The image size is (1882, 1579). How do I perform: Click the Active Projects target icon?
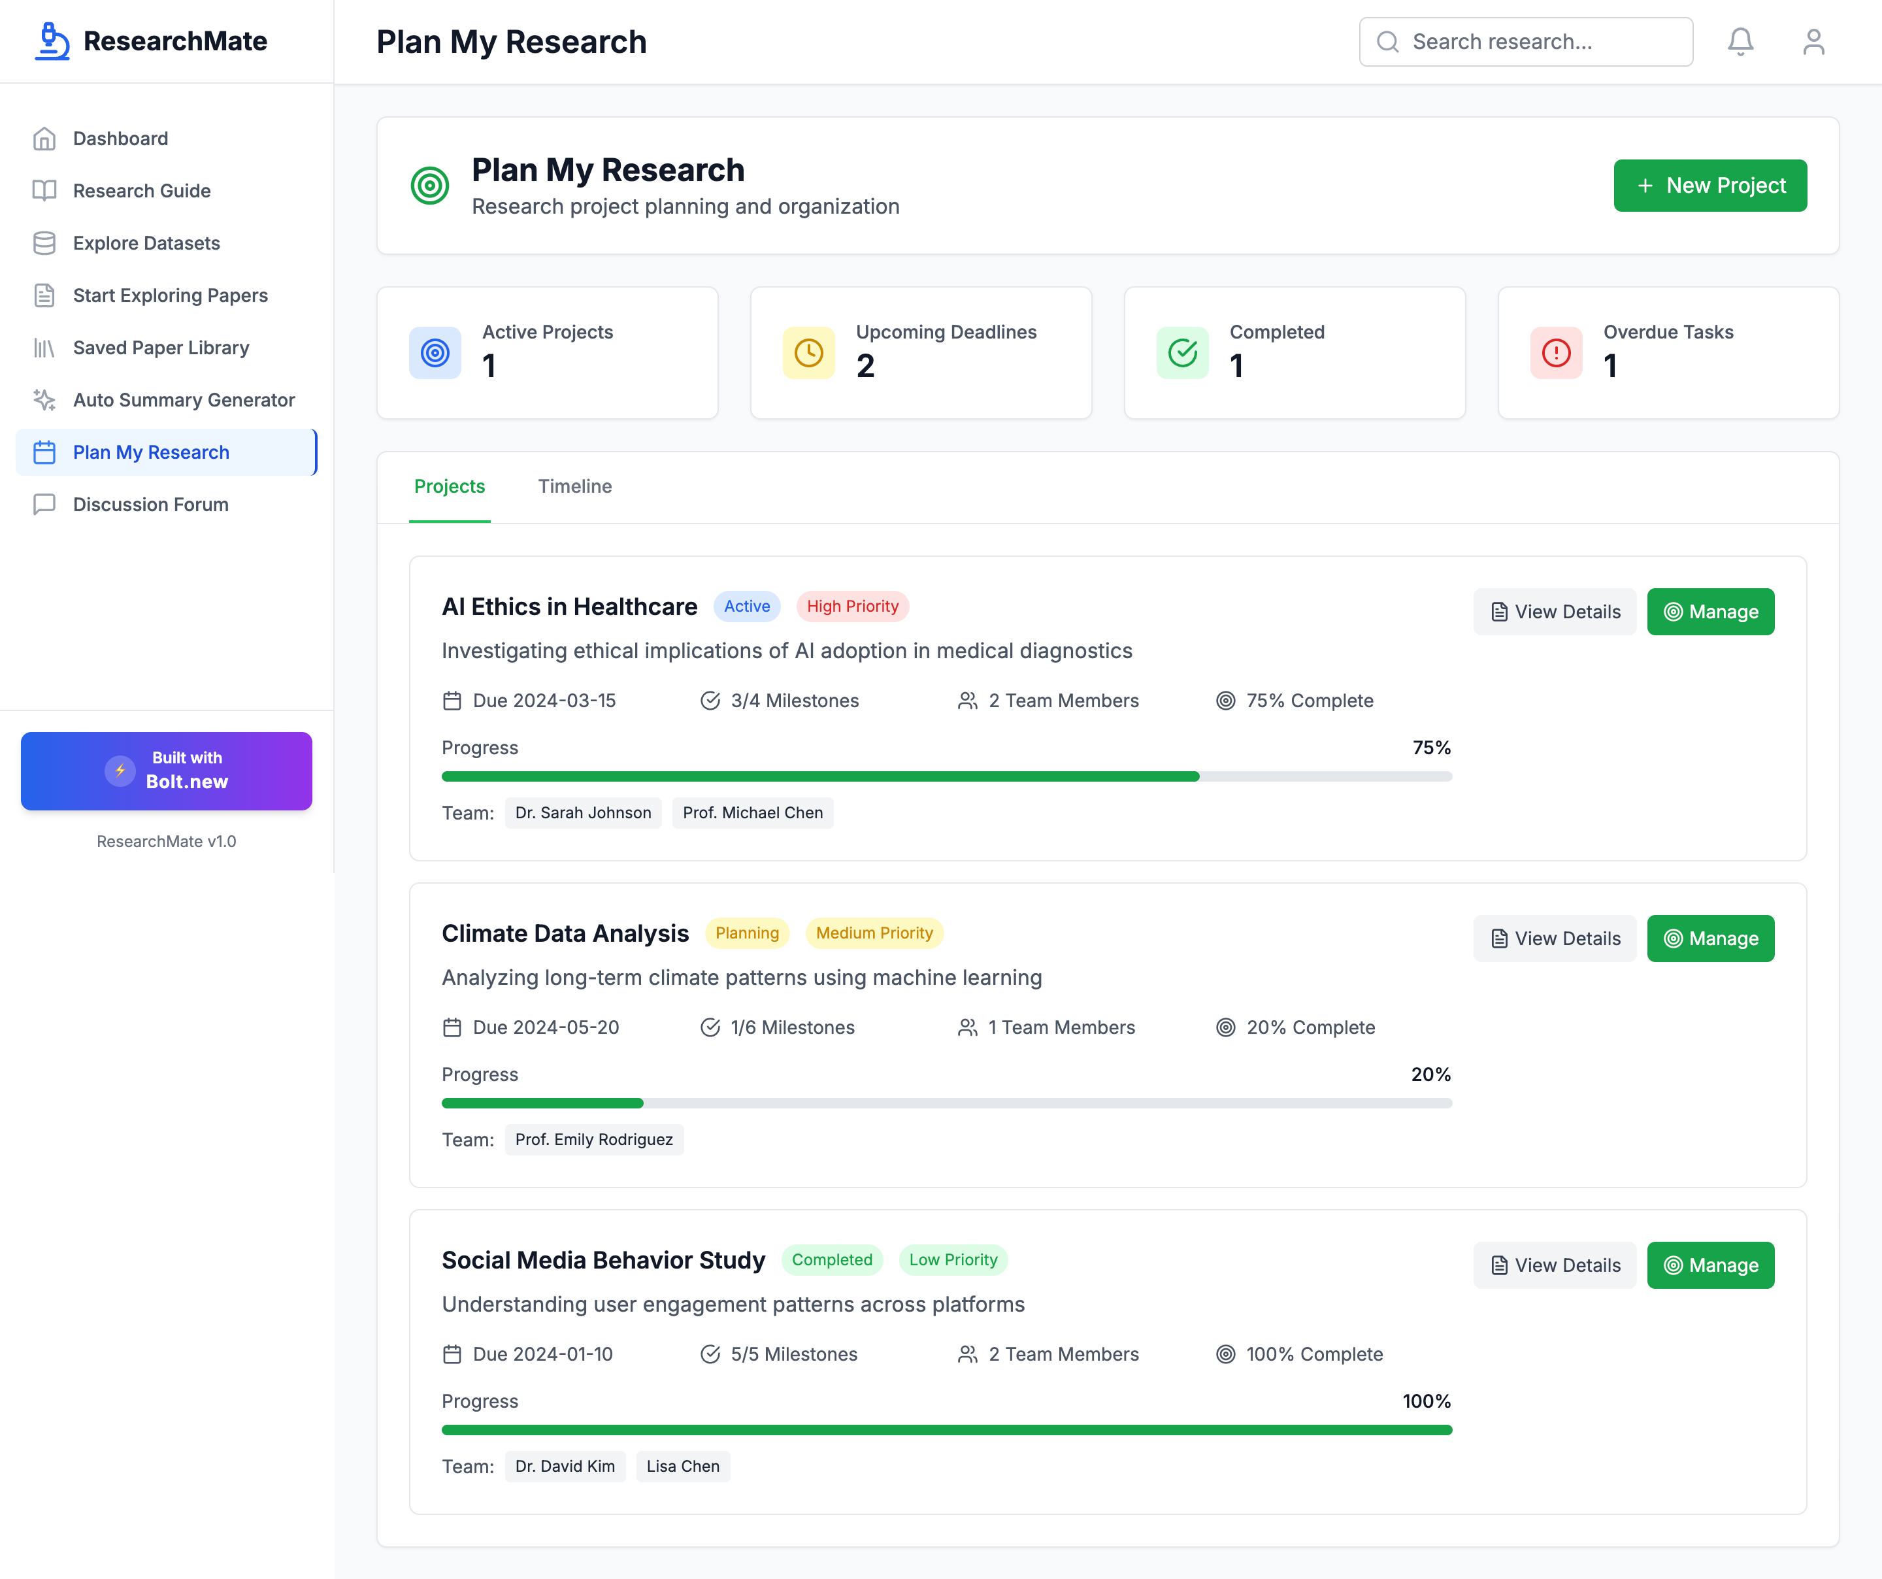(x=435, y=353)
